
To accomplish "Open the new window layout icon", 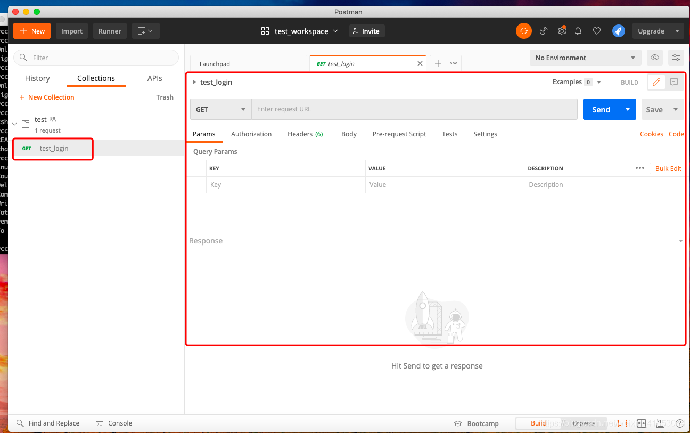I will [146, 31].
